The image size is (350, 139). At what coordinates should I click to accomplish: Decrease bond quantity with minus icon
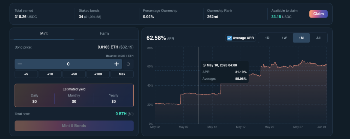(20, 64)
